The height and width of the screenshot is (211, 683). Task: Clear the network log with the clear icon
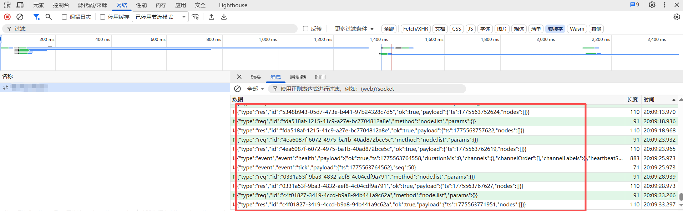pos(20,17)
